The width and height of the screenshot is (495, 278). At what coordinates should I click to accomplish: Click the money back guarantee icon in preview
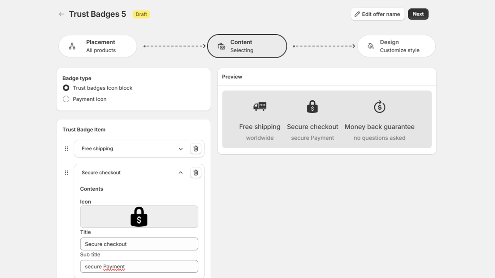(379, 107)
